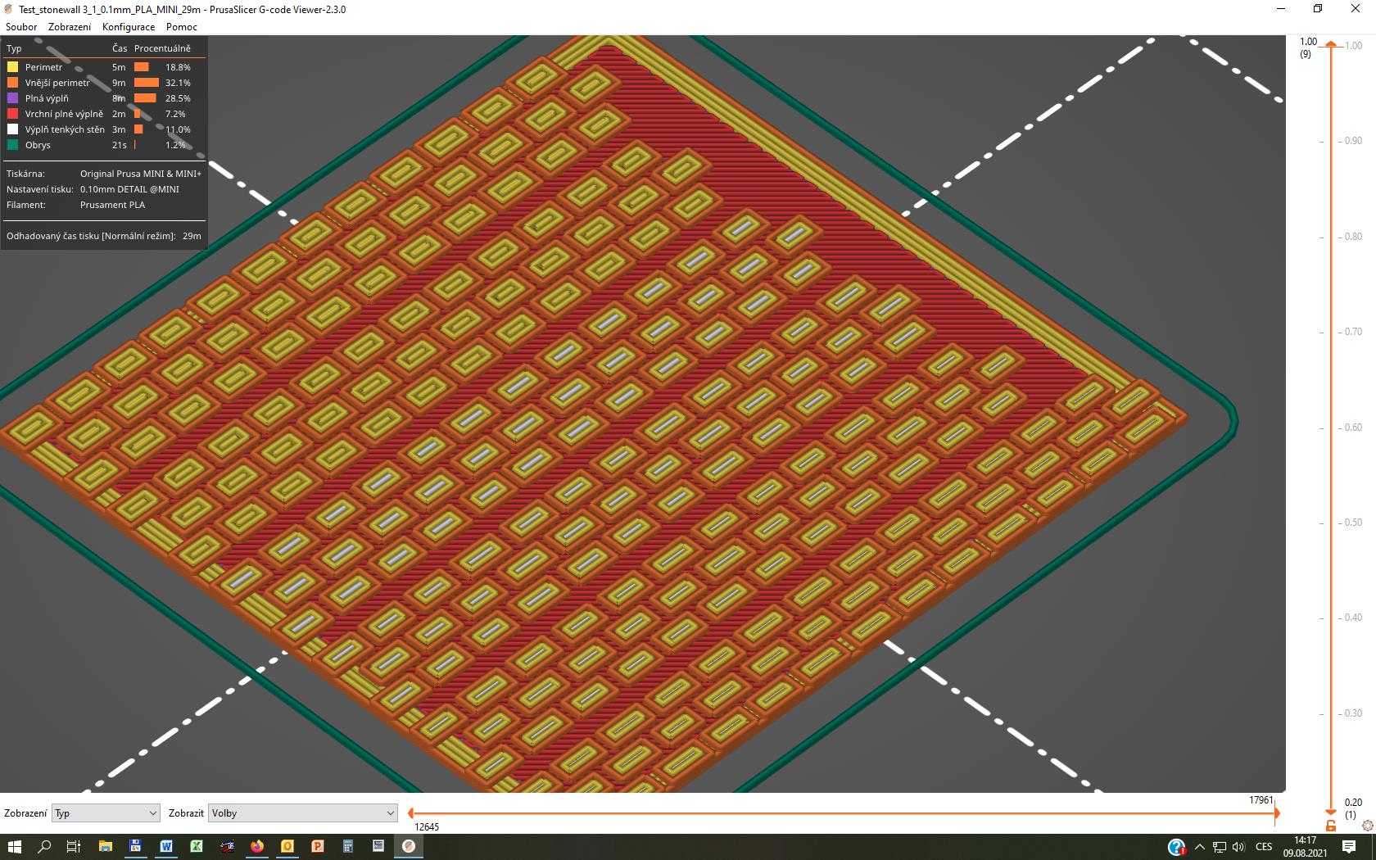Screen dimensions: 1376x860
Task: Click the layer slider lock icon
Action: click(x=1331, y=826)
